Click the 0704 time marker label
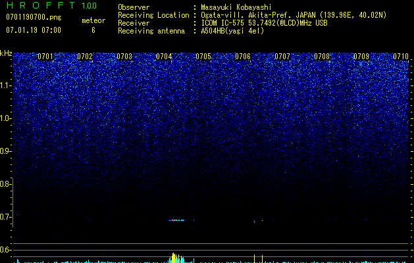 [164, 57]
